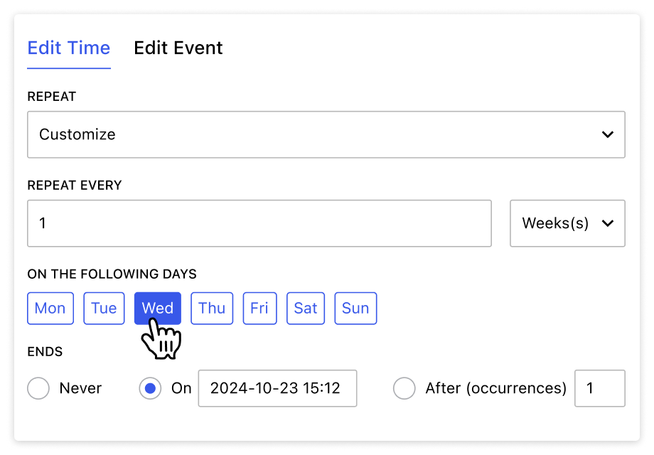This screenshot has width=654, height=455.
Task: Toggle the Tue day button
Action: click(104, 308)
